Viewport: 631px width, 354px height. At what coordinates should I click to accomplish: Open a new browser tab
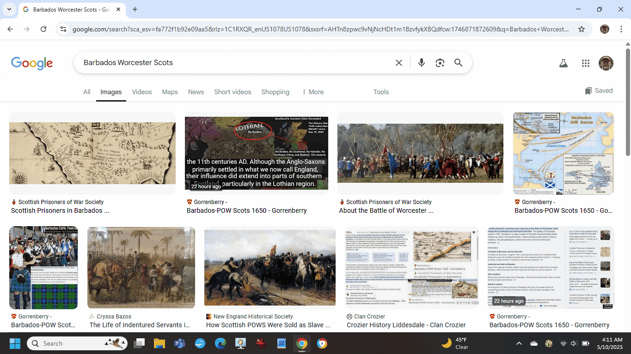135,9
